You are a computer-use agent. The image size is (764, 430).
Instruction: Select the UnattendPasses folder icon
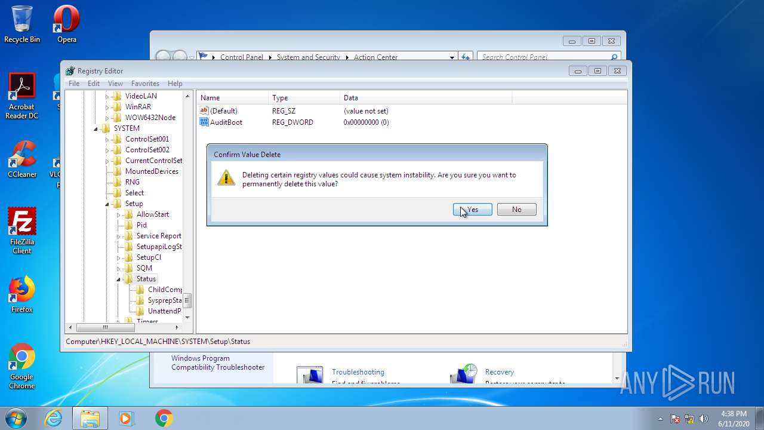coord(140,311)
